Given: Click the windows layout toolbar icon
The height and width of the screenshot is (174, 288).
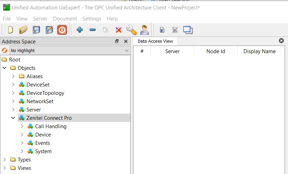Looking at the screenshot, I should click(x=188, y=30).
